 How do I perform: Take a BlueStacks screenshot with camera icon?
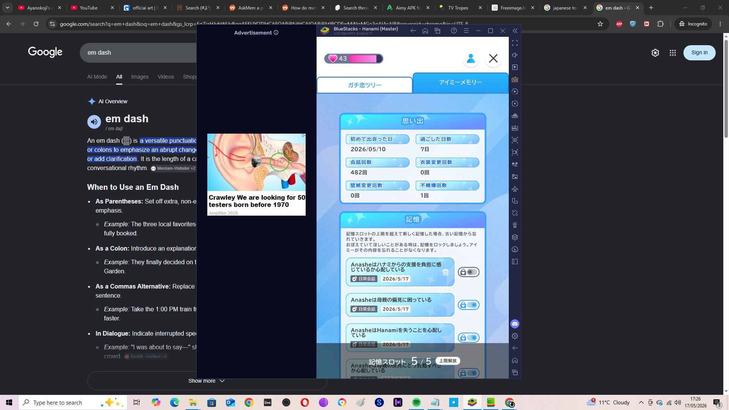pyautogui.click(x=515, y=140)
